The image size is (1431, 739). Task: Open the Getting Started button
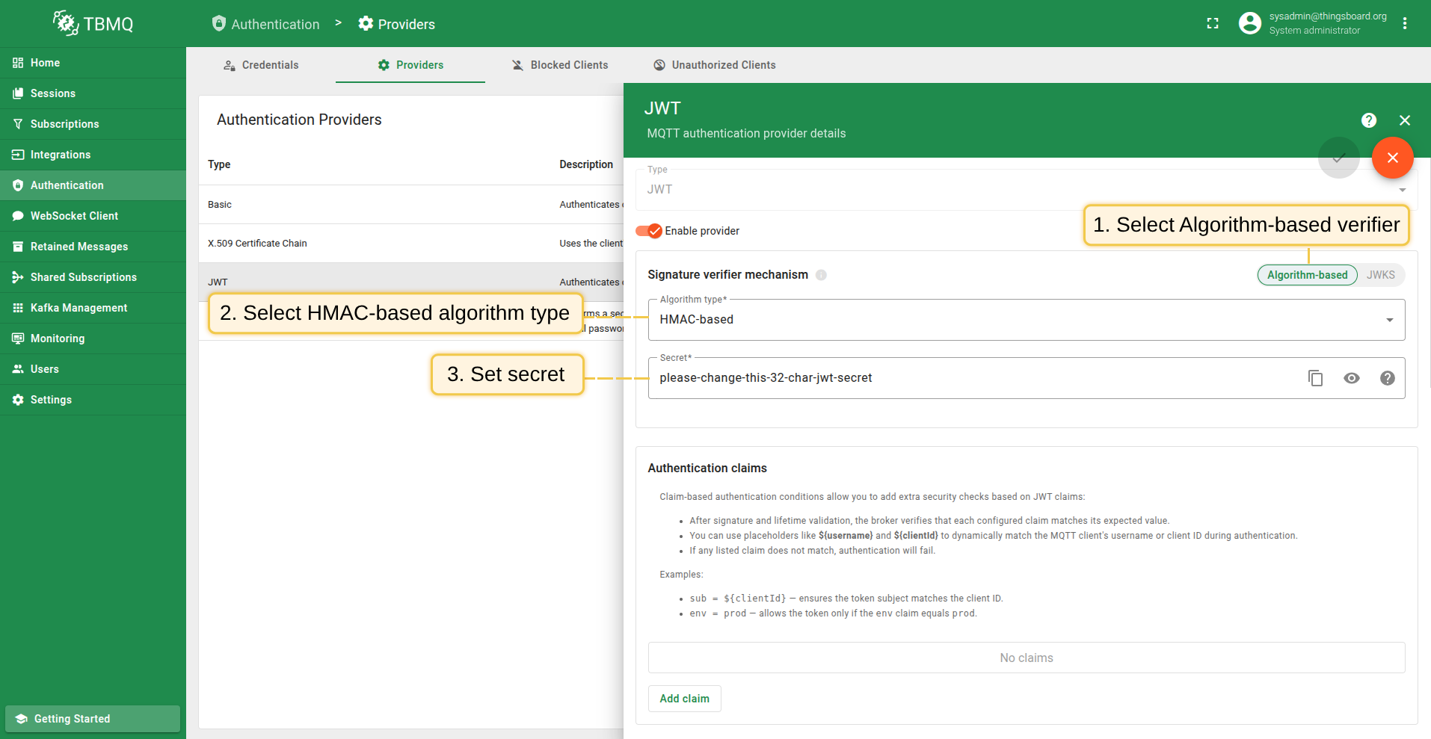tap(93, 719)
